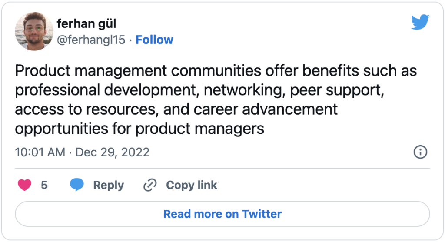
Task: Like the tweet with the heart icon
Action: tap(25, 185)
